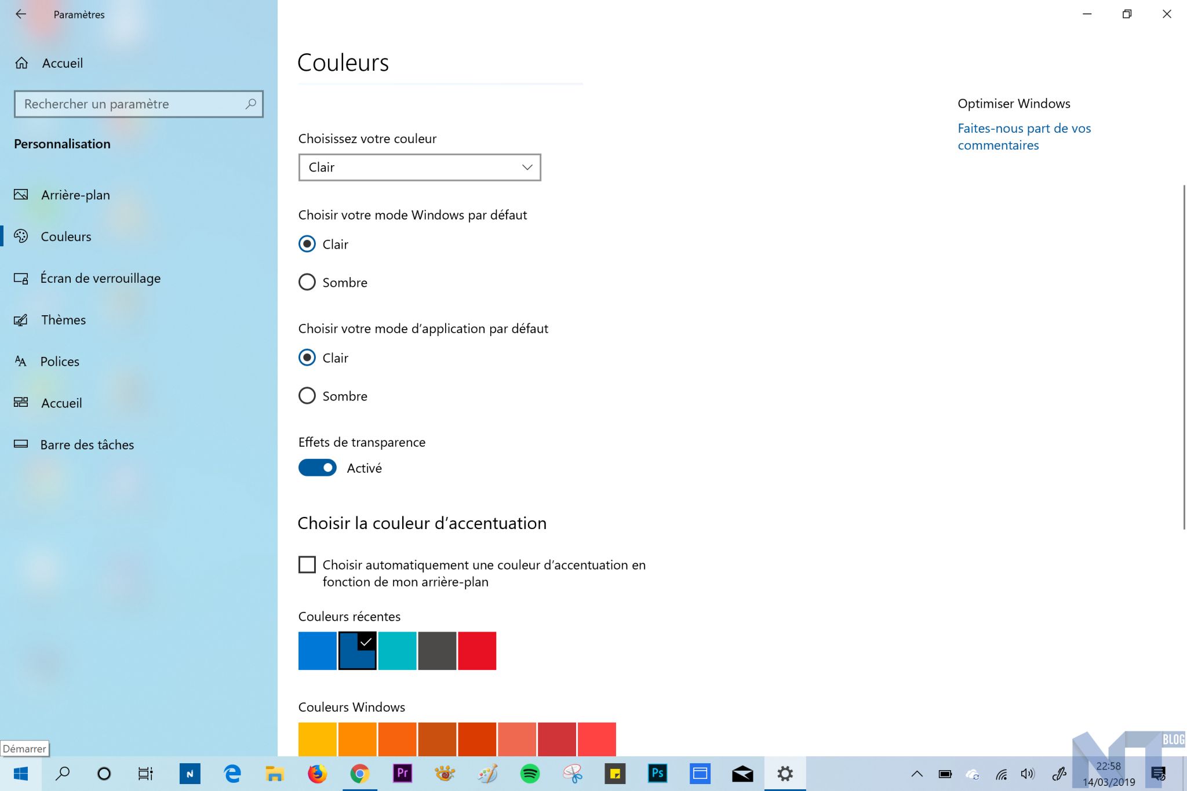1187x791 pixels.
Task: Open Accueil home icon in sidebar
Action: [21, 63]
